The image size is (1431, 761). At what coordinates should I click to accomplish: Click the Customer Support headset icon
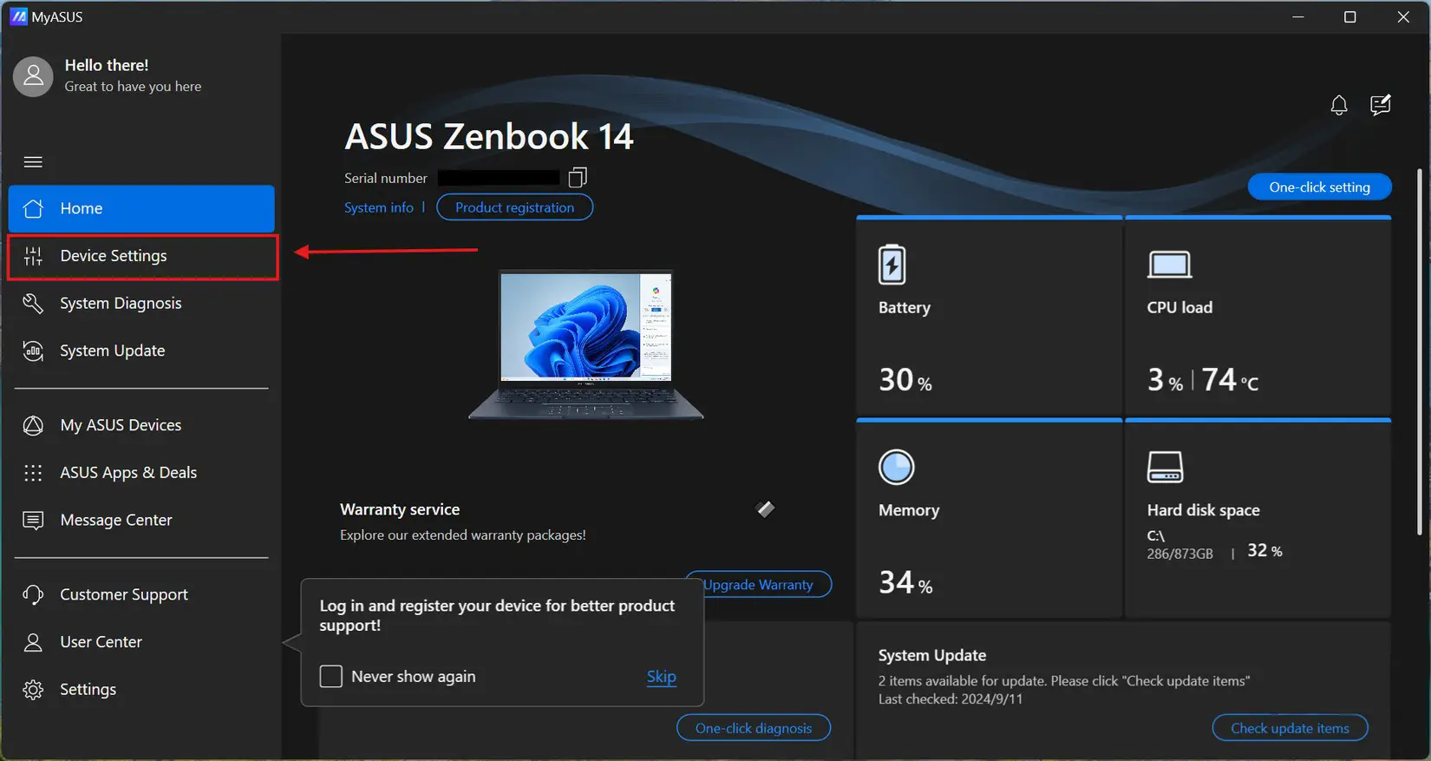pos(33,594)
